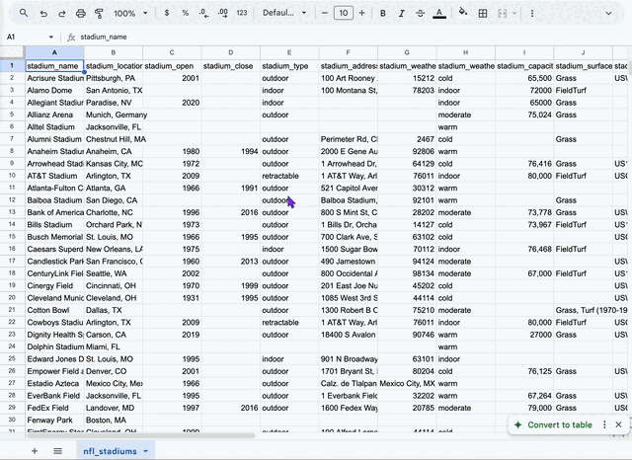Screen dimensions: 632x460
Task: Select the stadium_type header cell
Action: coord(289,66)
